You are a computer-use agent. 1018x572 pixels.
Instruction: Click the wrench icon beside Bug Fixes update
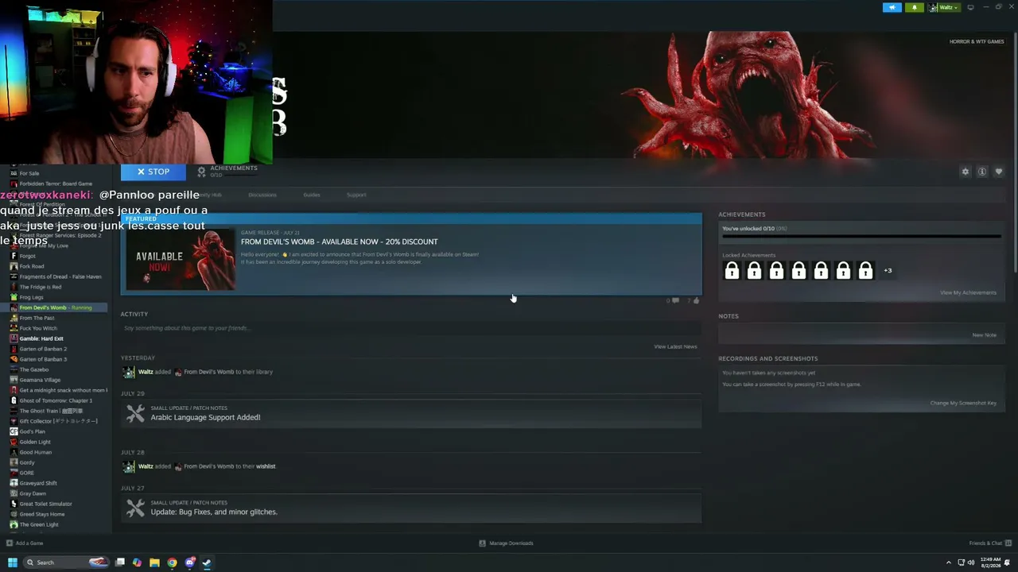(x=135, y=508)
